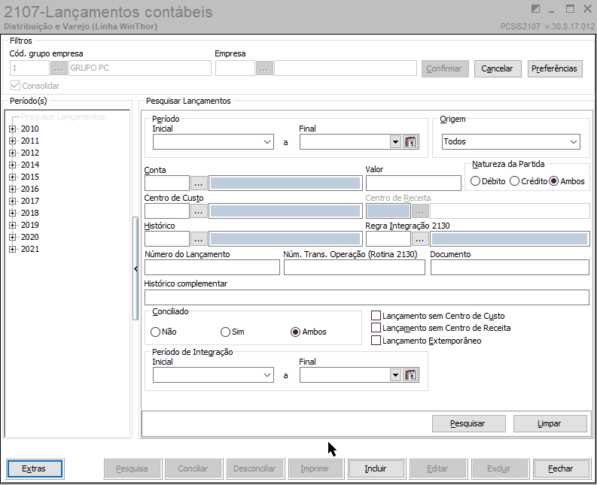Screen dimensions: 597x485
Task: Open calendar icon next to Período Final
Action: (410, 142)
